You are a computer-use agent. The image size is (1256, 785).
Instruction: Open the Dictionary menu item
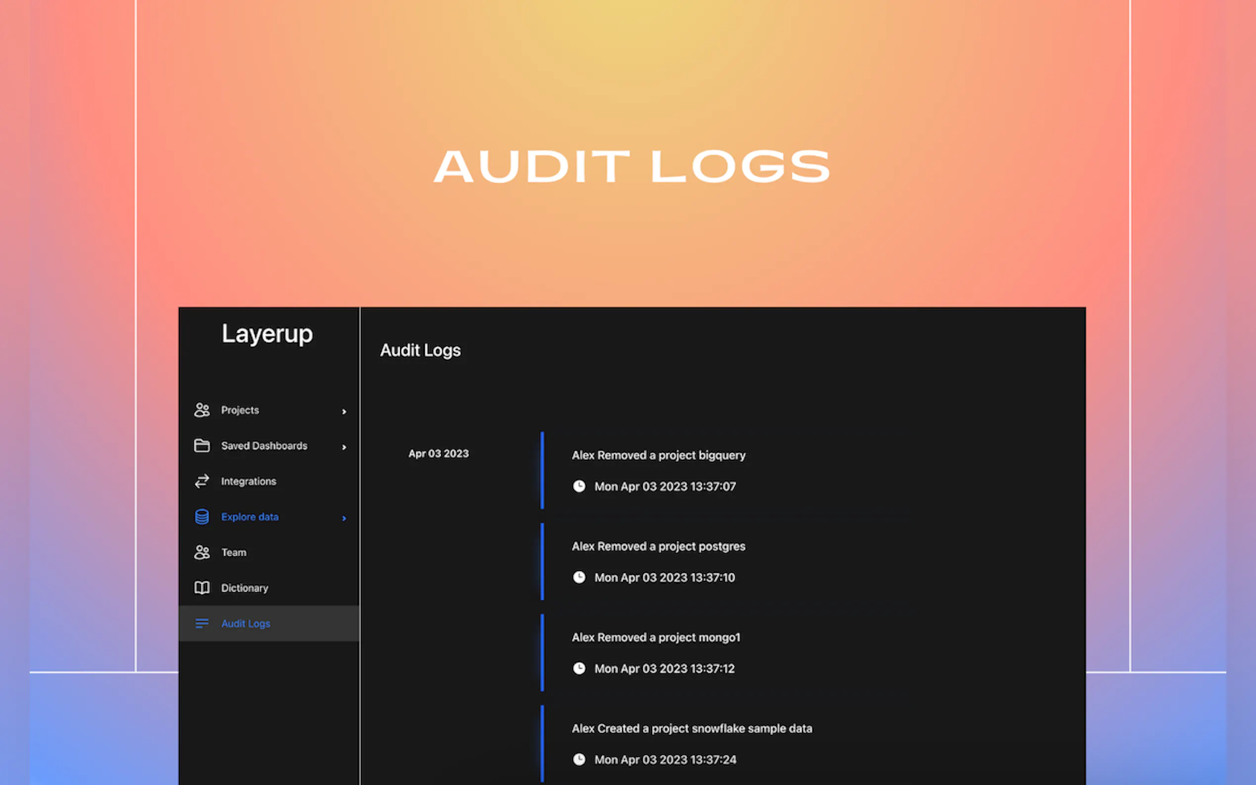point(245,588)
